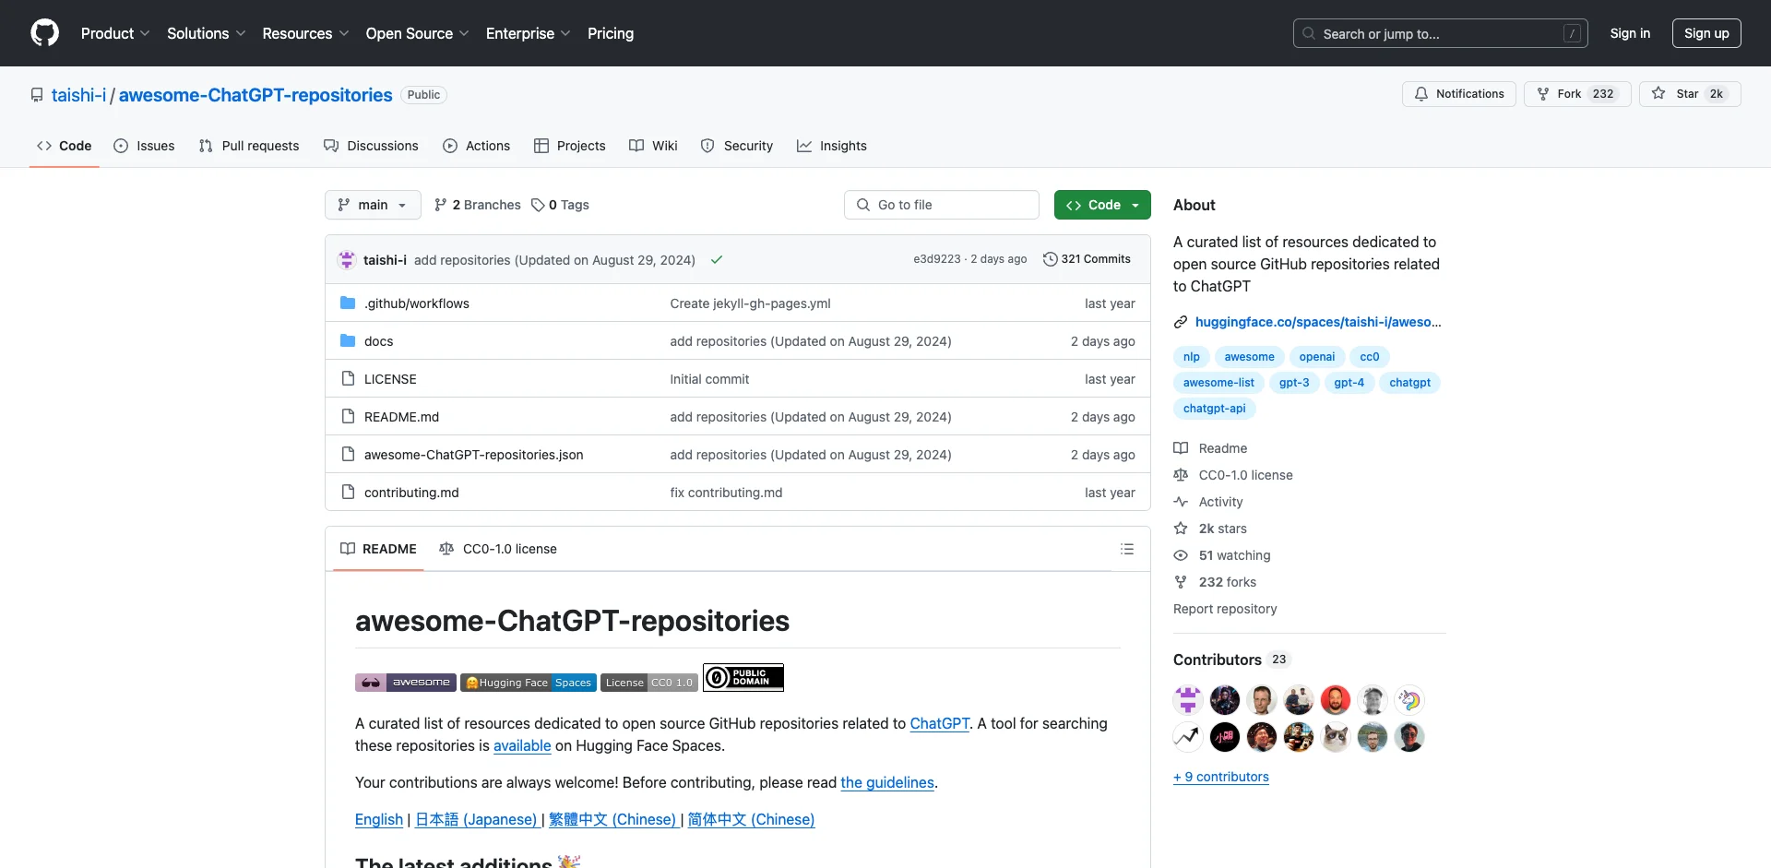Click the Sign in link
Image resolution: width=1771 pixels, height=868 pixels.
pyautogui.click(x=1630, y=33)
